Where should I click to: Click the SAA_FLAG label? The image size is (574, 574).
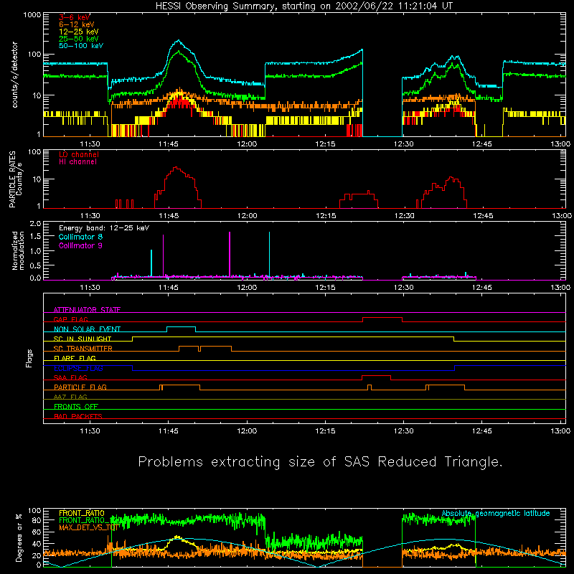(x=70, y=377)
